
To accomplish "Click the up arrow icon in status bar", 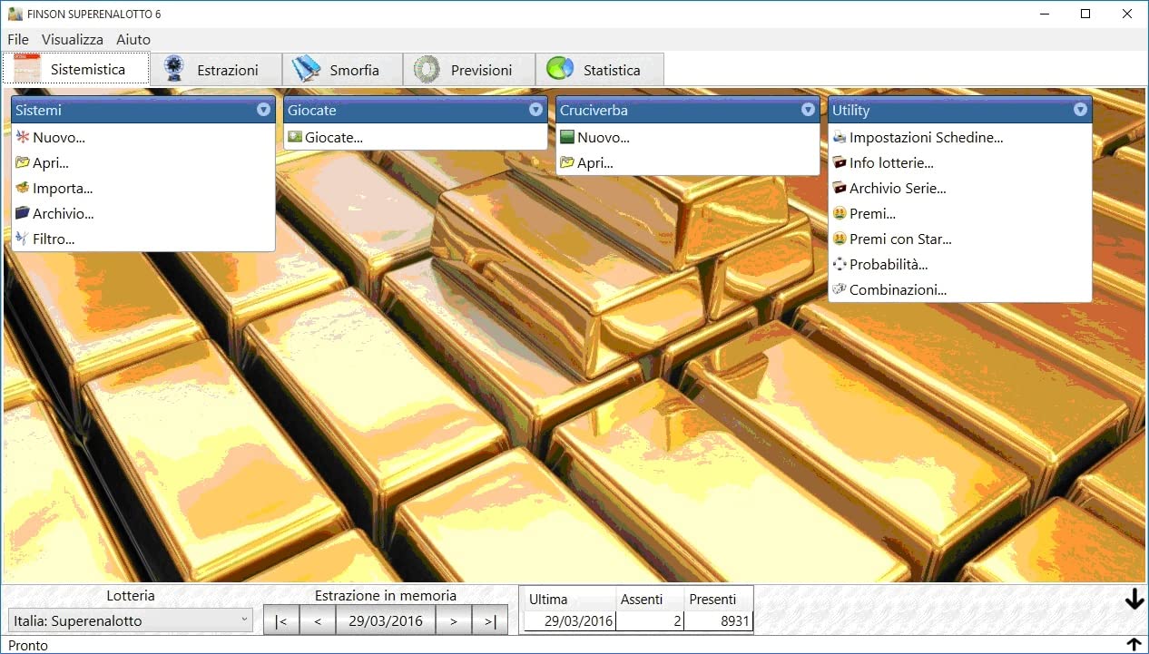I will [x=1134, y=644].
